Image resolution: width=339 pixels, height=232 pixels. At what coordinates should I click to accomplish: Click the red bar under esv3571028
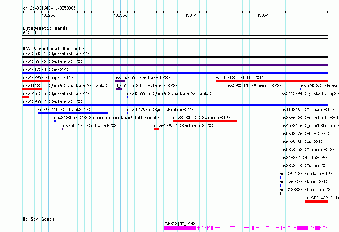[x=272, y=81]
